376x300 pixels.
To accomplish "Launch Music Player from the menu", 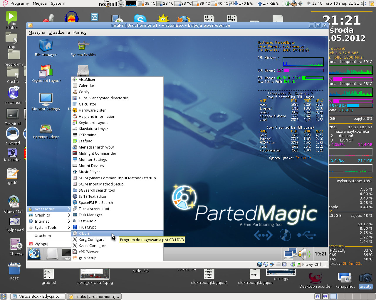I will coord(117,172).
